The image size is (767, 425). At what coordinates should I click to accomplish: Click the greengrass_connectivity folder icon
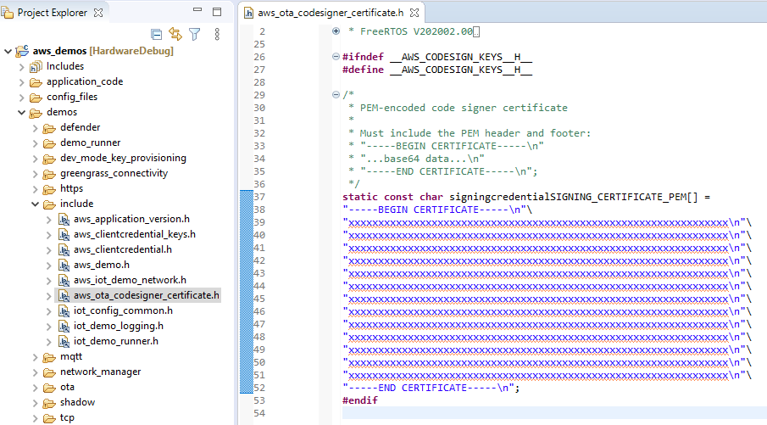49,173
